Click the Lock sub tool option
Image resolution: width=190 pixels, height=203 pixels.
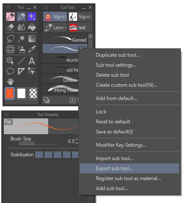101,112
